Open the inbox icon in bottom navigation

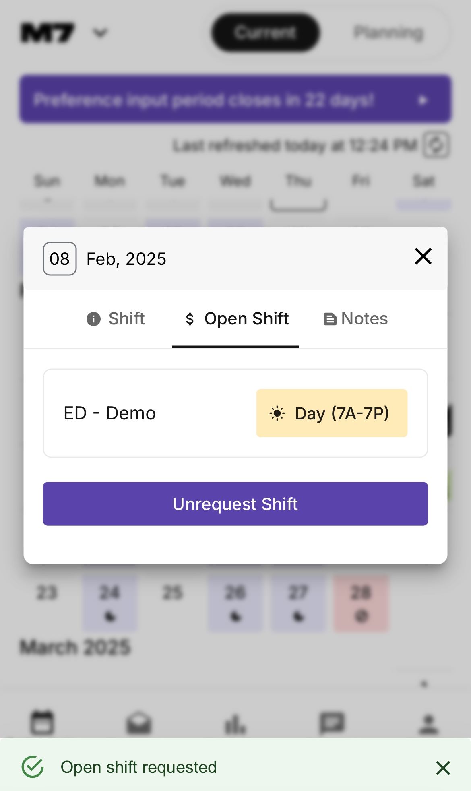pos(139,723)
